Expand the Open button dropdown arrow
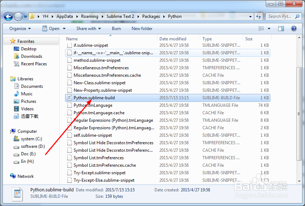Screen dimensions: 305x206 (x=64, y=29)
